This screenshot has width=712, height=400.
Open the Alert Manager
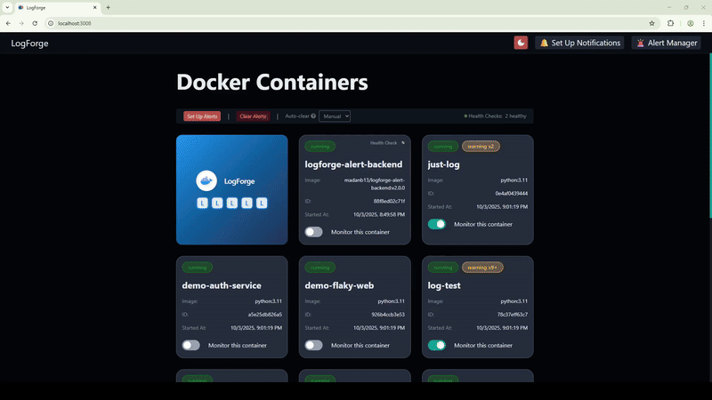pos(666,43)
